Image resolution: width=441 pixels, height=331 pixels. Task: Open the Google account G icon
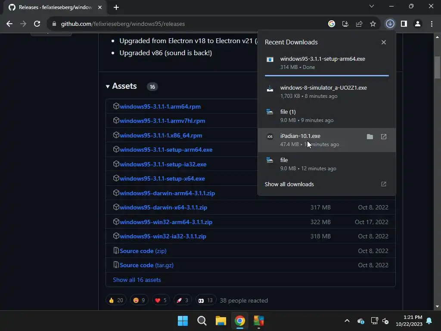(331, 24)
